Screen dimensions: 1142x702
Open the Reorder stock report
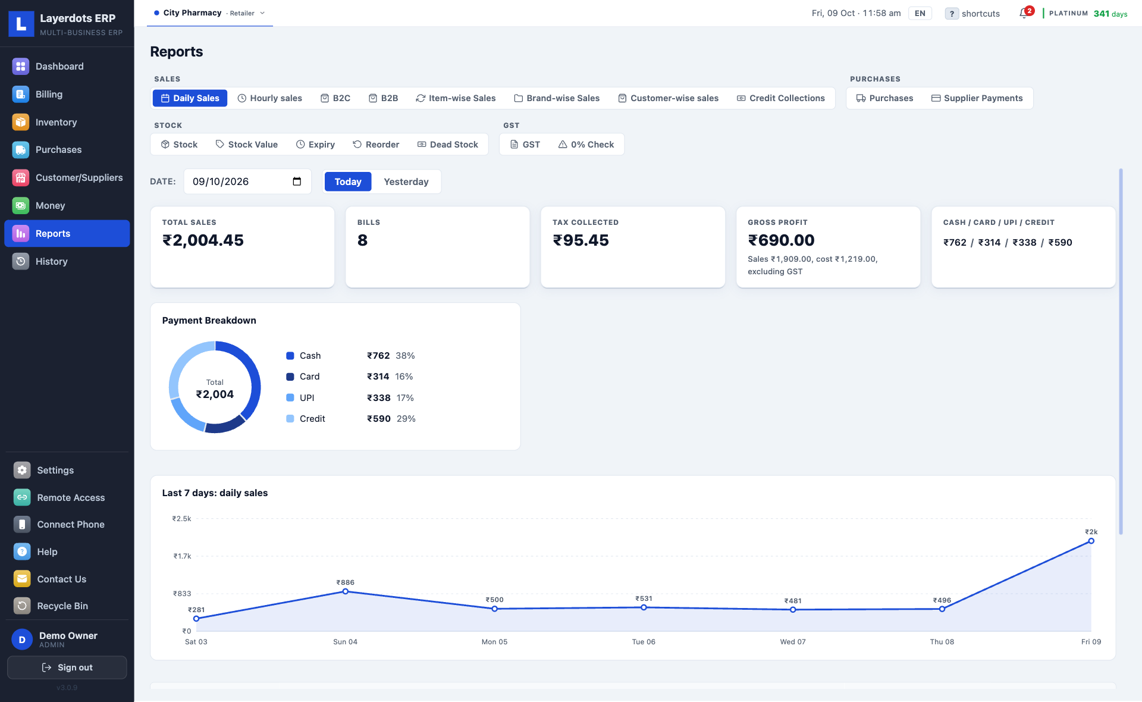[x=376, y=145]
